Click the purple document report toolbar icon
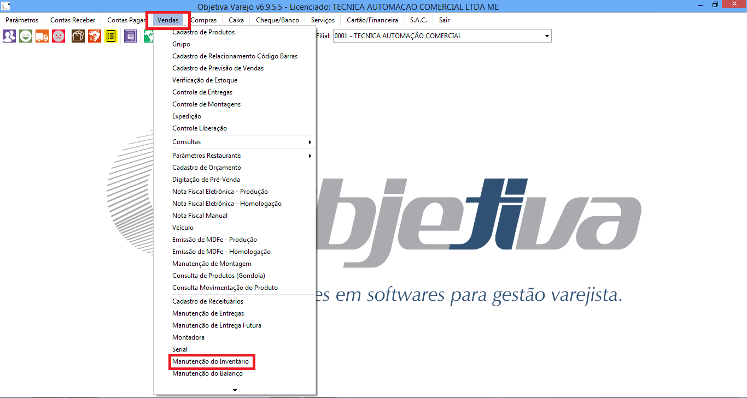 pyautogui.click(x=131, y=36)
